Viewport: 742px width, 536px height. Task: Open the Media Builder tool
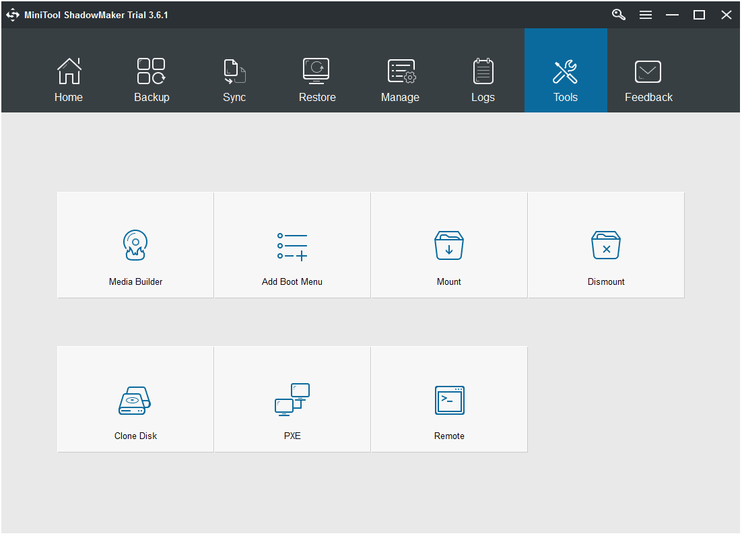pos(135,244)
